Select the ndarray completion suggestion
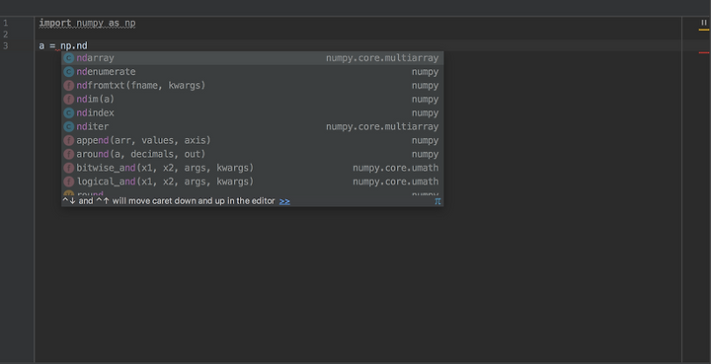711x364 pixels. (253, 58)
